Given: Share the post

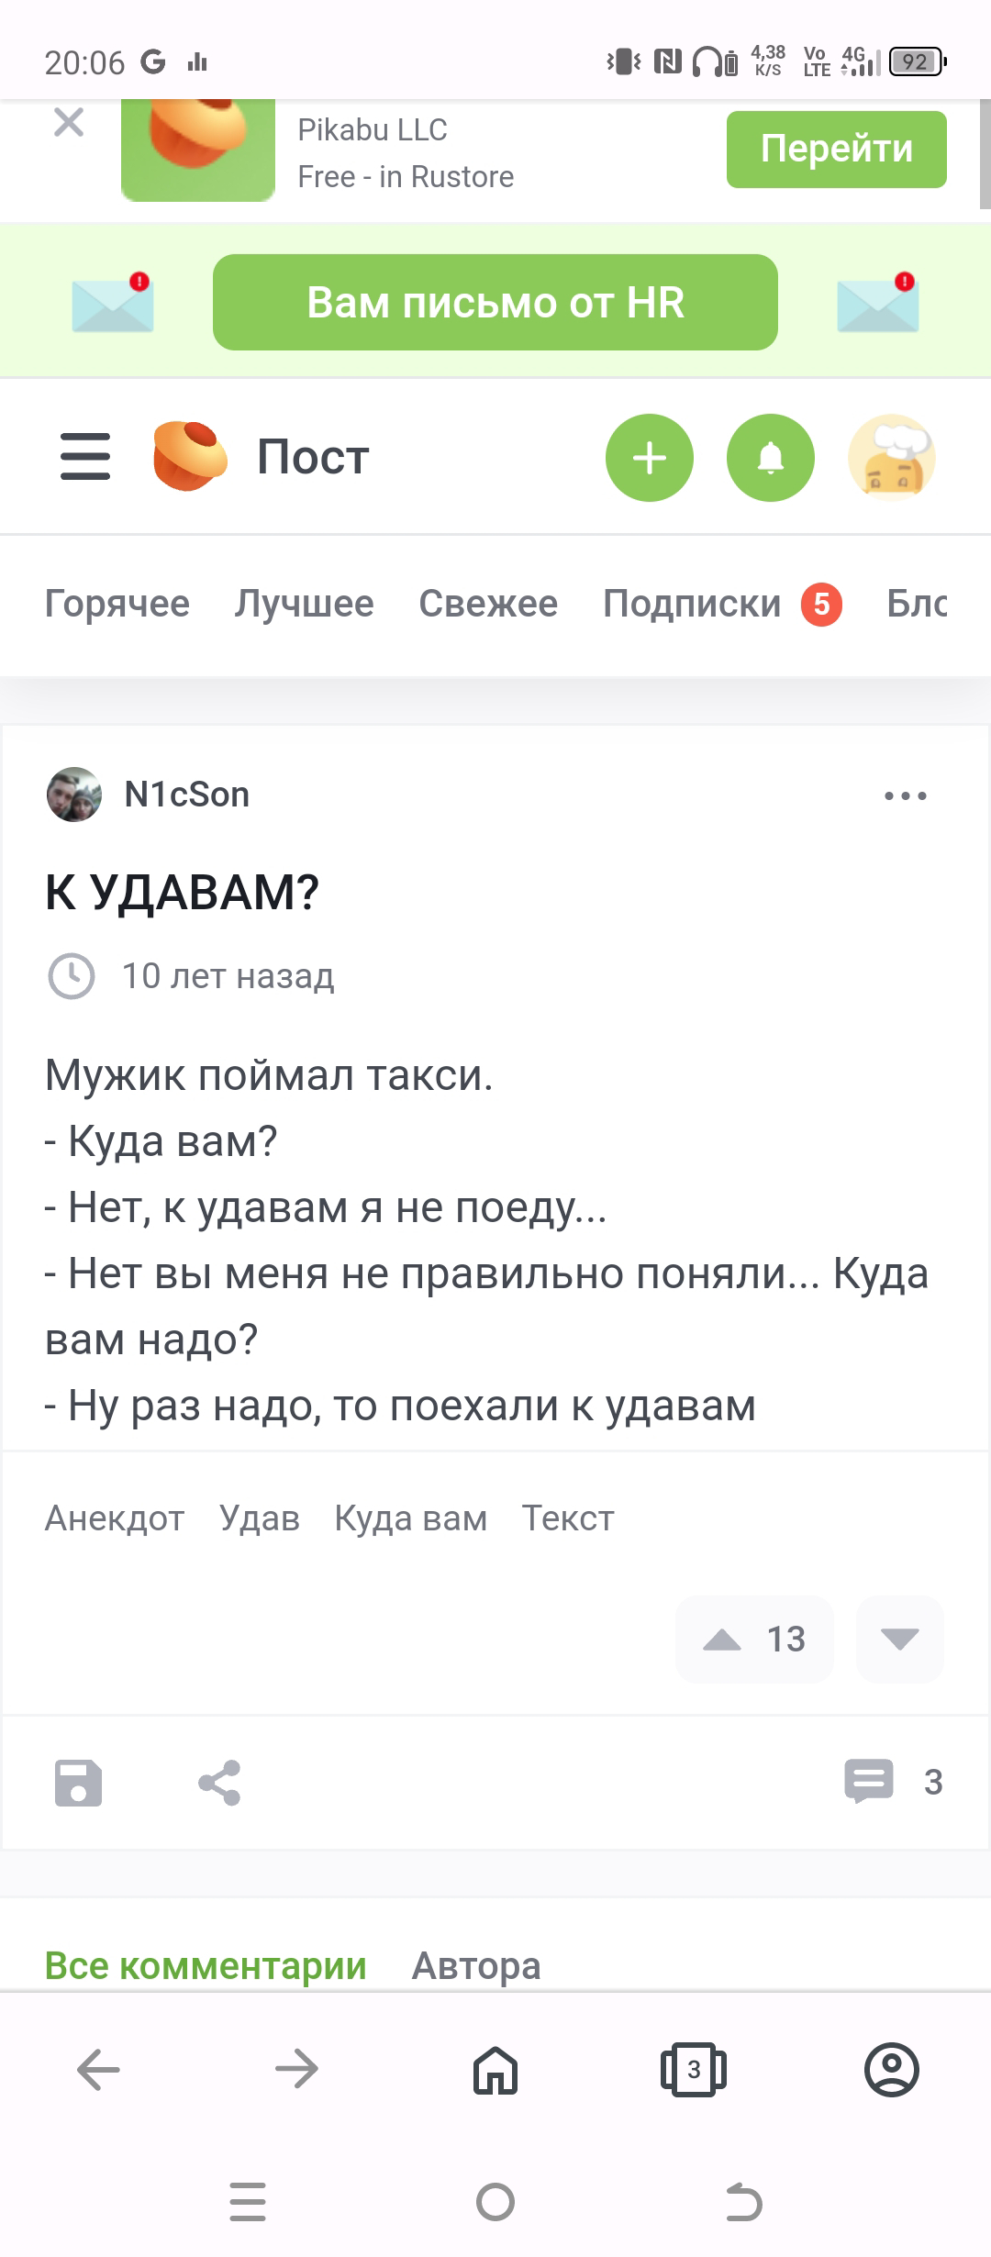Looking at the screenshot, I should pos(219,1783).
